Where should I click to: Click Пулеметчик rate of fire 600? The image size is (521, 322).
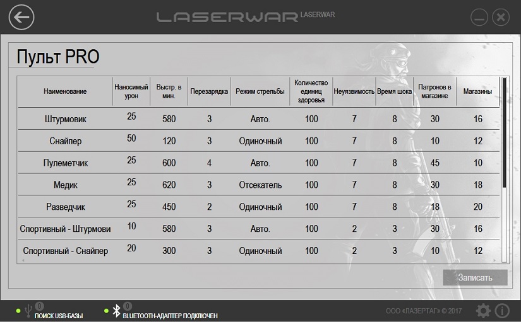click(169, 163)
